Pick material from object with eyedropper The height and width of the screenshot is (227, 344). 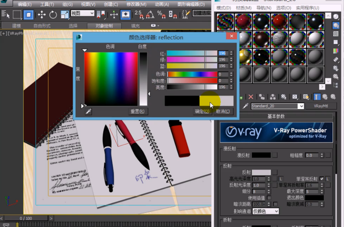[x=245, y=106]
